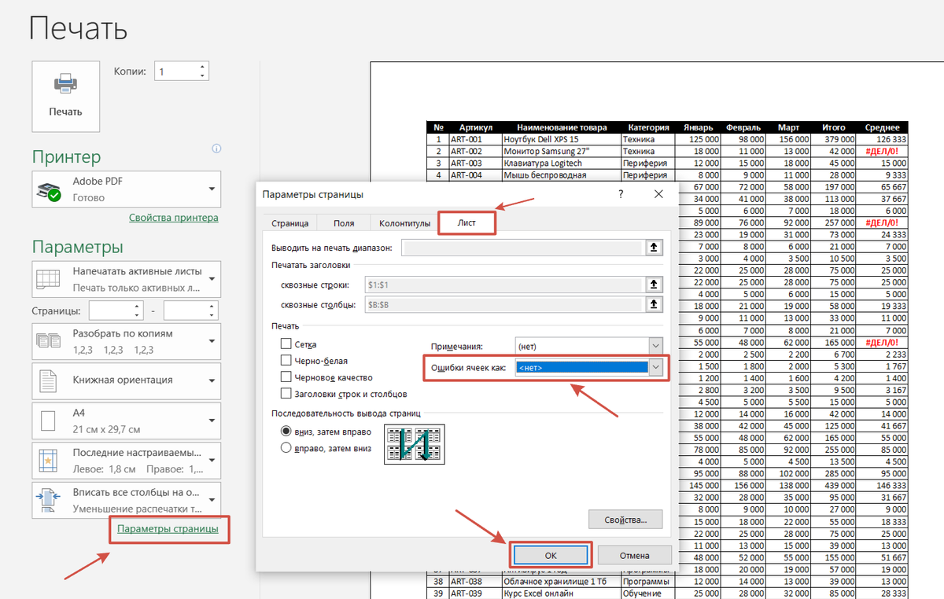The width and height of the screenshot is (944, 599).
Task: Click the Adobe PDF printer icon
Action: [50, 190]
